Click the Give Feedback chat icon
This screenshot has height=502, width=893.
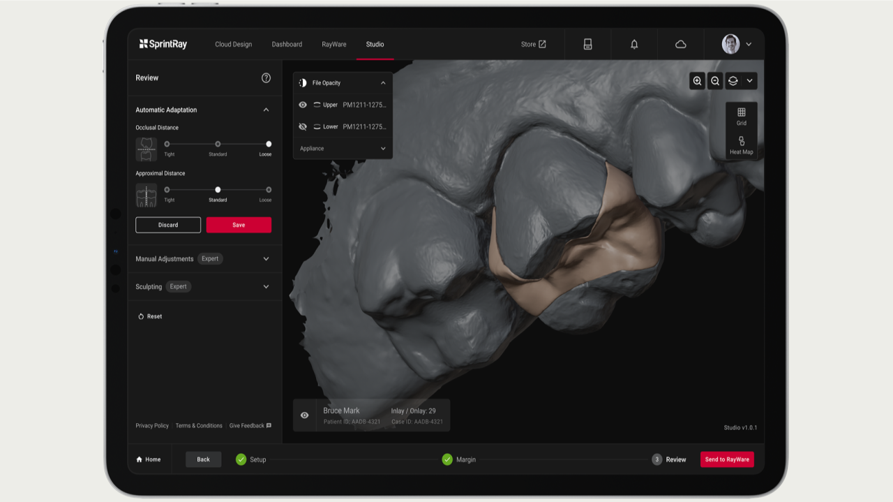pyautogui.click(x=269, y=426)
